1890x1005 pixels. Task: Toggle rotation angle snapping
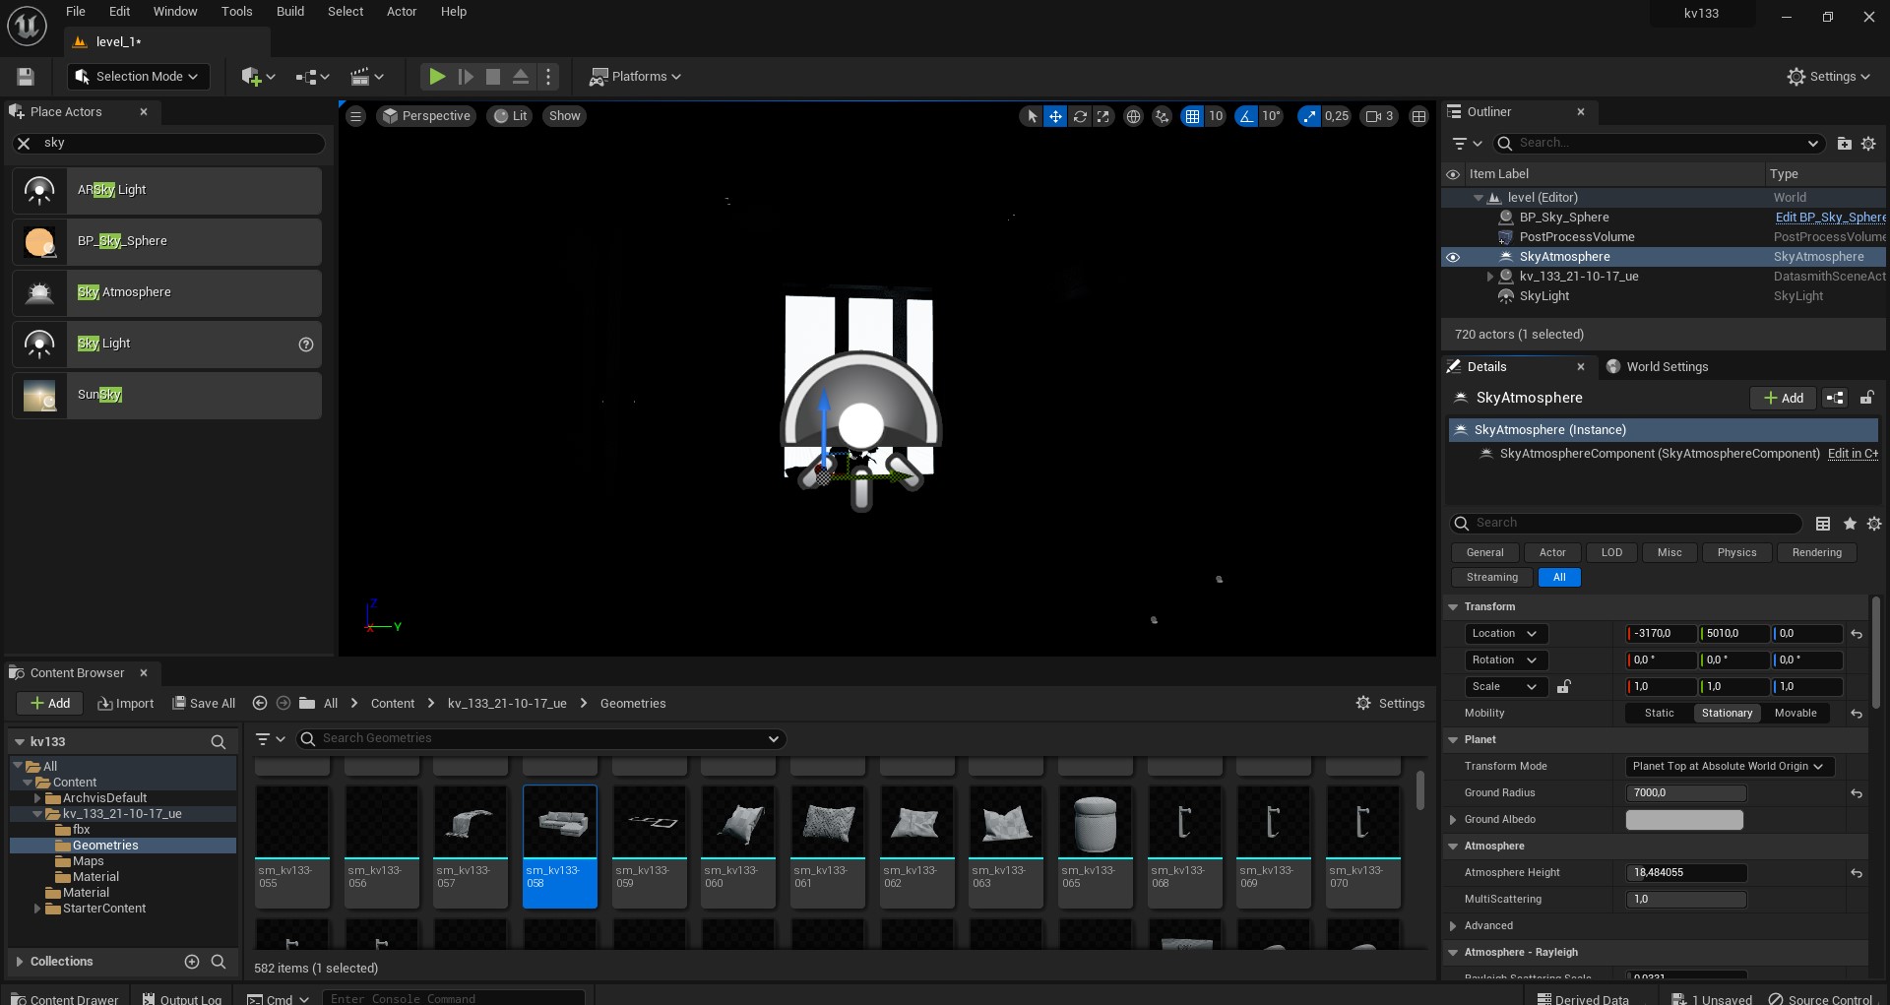1246,116
